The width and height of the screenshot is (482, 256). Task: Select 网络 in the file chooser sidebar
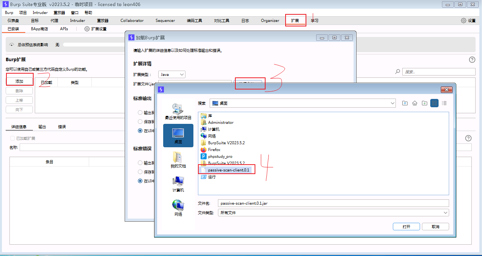178,208
